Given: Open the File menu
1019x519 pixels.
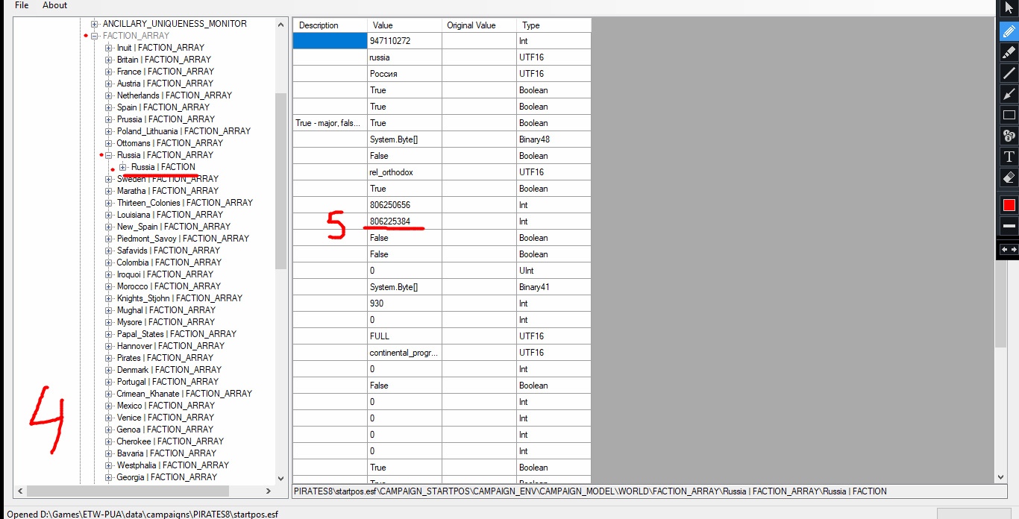Looking at the screenshot, I should [x=22, y=5].
